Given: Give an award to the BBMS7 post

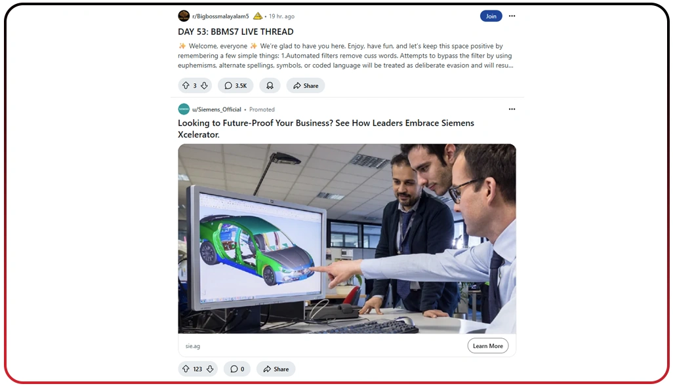Looking at the screenshot, I should click(270, 85).
